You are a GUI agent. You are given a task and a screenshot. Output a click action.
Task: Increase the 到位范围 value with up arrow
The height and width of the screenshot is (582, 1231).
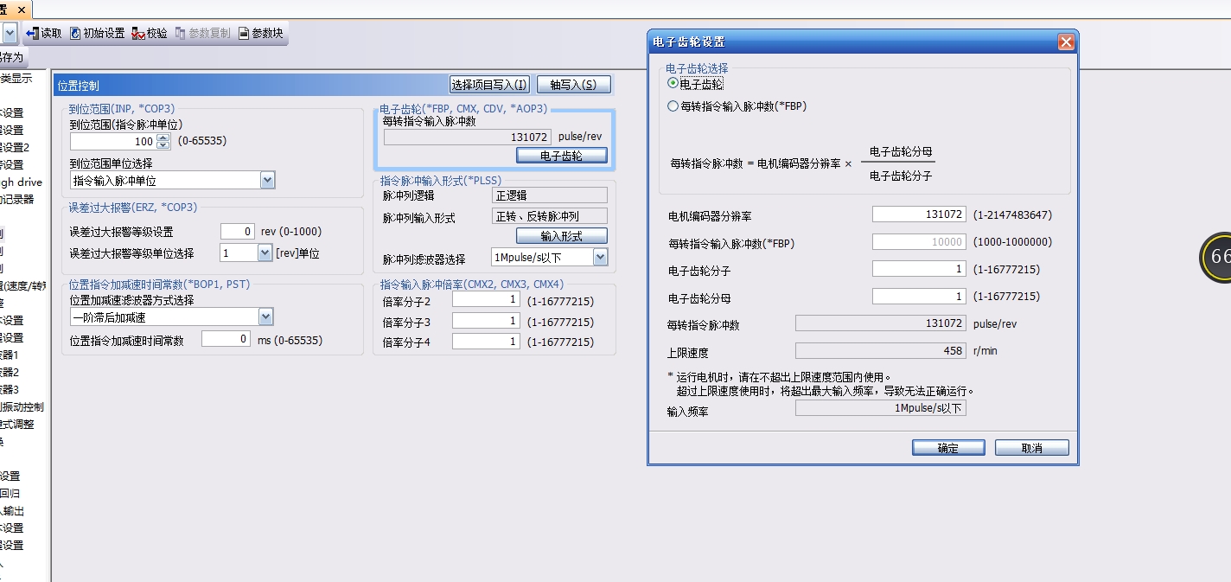click(163, 137)
